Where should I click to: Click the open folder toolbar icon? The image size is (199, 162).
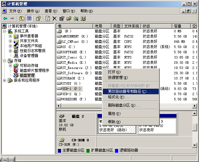point(69,18)
